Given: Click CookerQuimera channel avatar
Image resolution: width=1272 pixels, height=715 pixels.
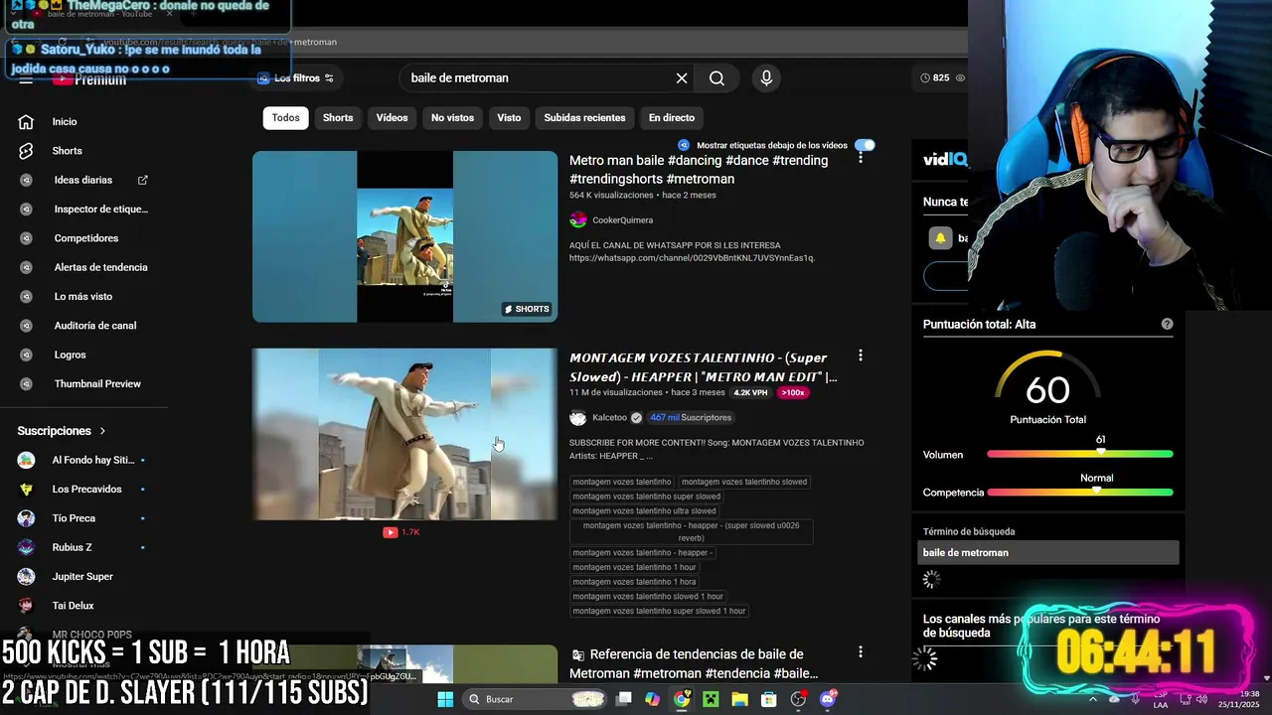Looking at the screenshot, I should coord(578,220).
